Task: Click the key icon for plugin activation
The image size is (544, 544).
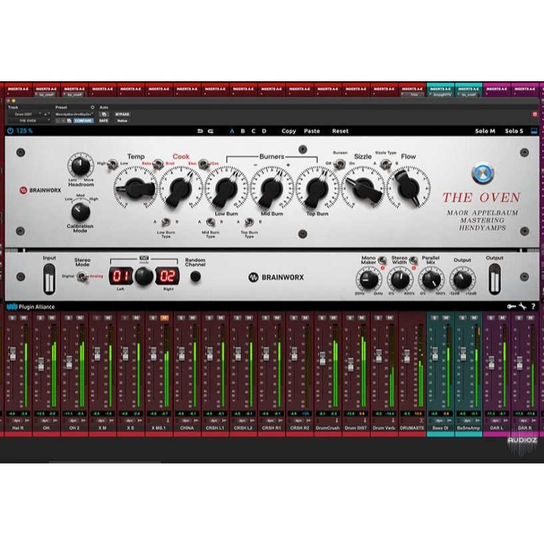Action: coord(511,306)
